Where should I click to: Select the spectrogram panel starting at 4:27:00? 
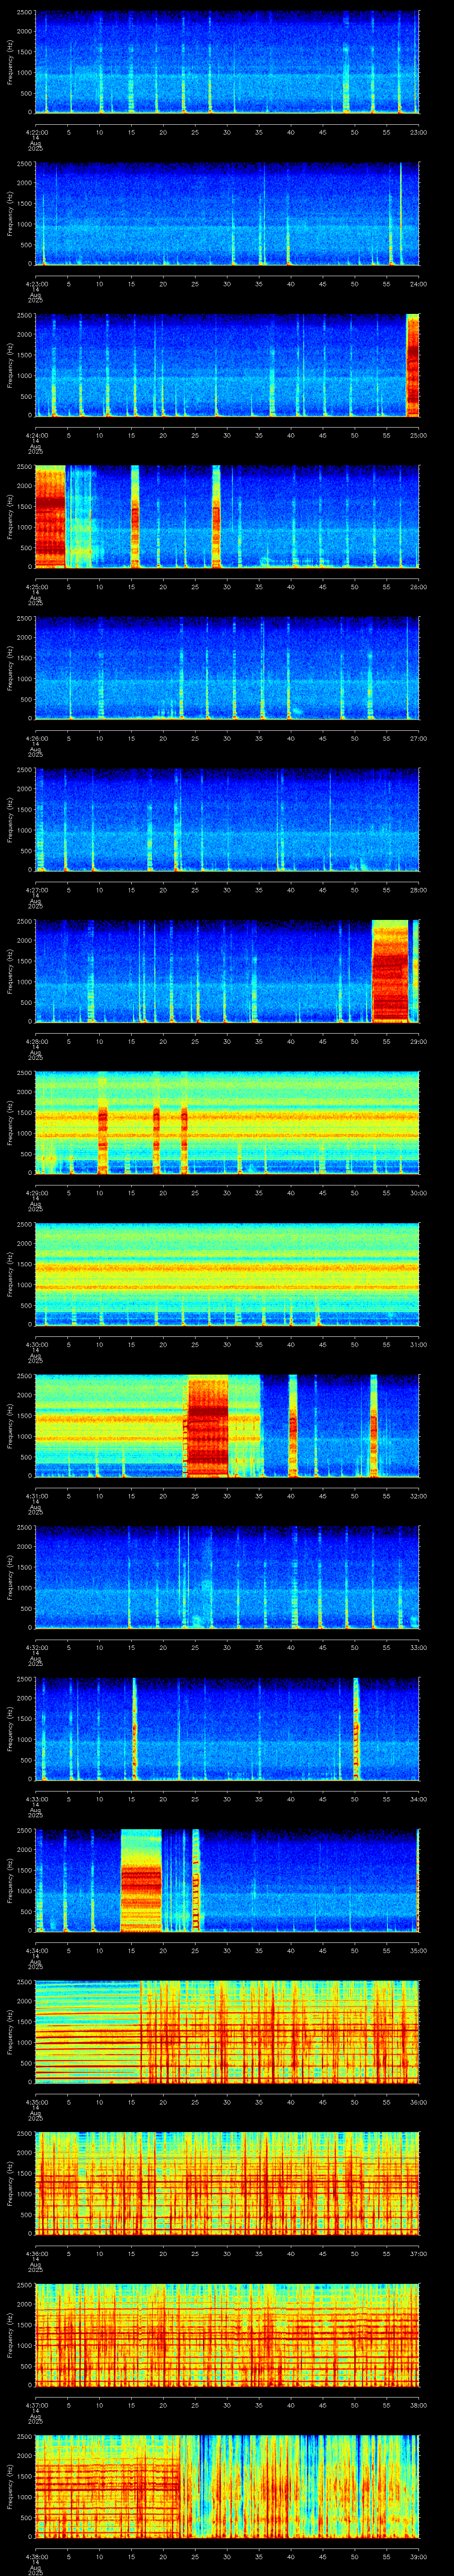coord(227,820)
